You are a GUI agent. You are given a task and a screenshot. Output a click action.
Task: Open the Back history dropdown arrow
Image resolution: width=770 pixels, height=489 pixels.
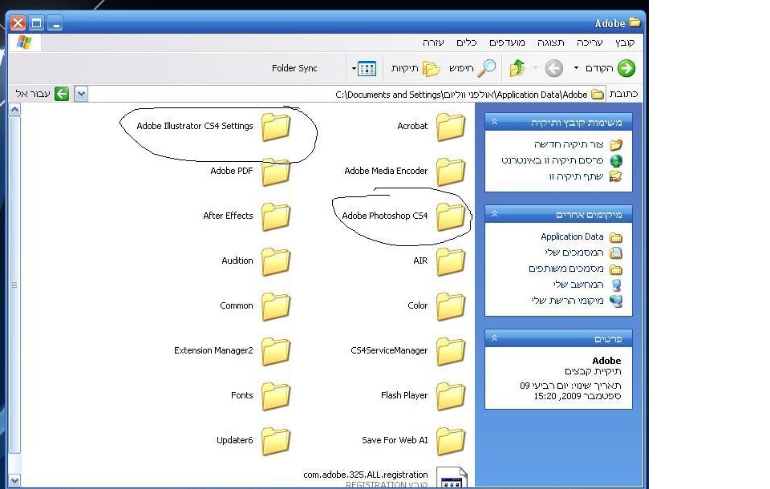[576, 68]
